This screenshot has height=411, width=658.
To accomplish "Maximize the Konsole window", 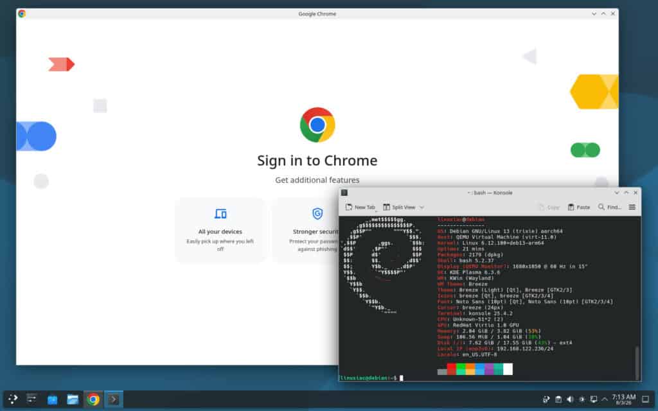I will [x=626, y=193].
